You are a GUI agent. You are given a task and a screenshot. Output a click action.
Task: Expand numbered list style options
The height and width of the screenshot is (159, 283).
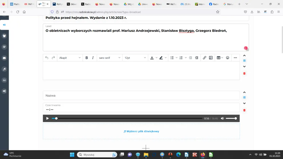185,58
